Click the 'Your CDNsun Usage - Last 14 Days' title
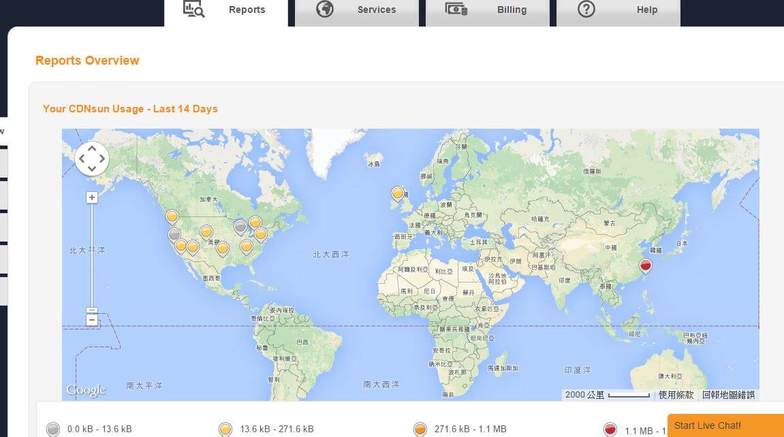Image resolution: width=784 pixels, height=437 pixels. click(130, 109)
